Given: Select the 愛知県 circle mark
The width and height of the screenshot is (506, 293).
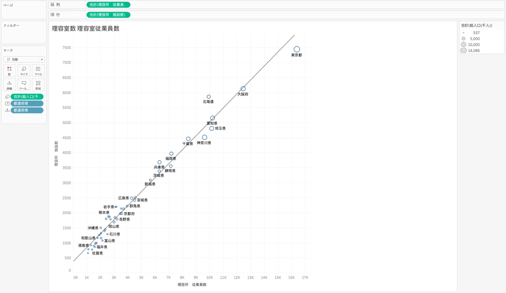Looking at the screenshot, I should [x=213, y=118].
